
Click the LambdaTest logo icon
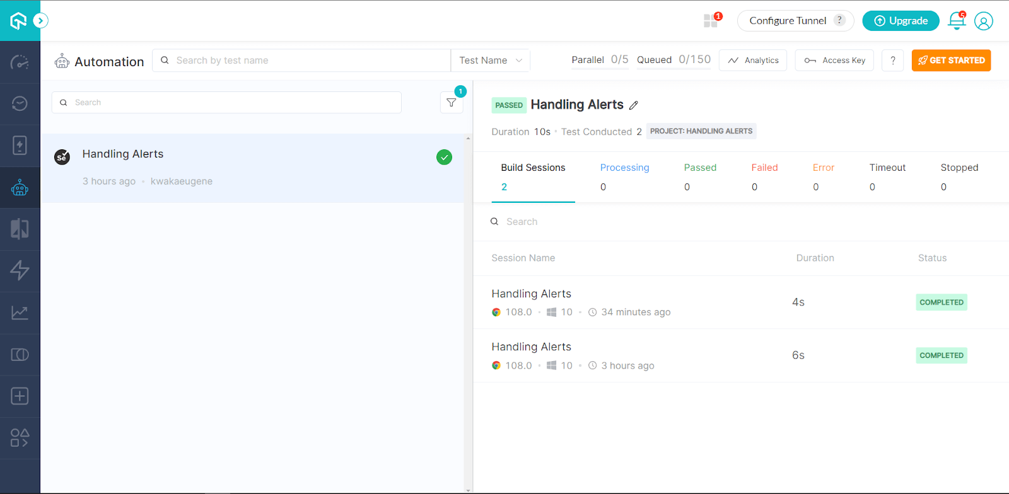[x=18, y=21]
